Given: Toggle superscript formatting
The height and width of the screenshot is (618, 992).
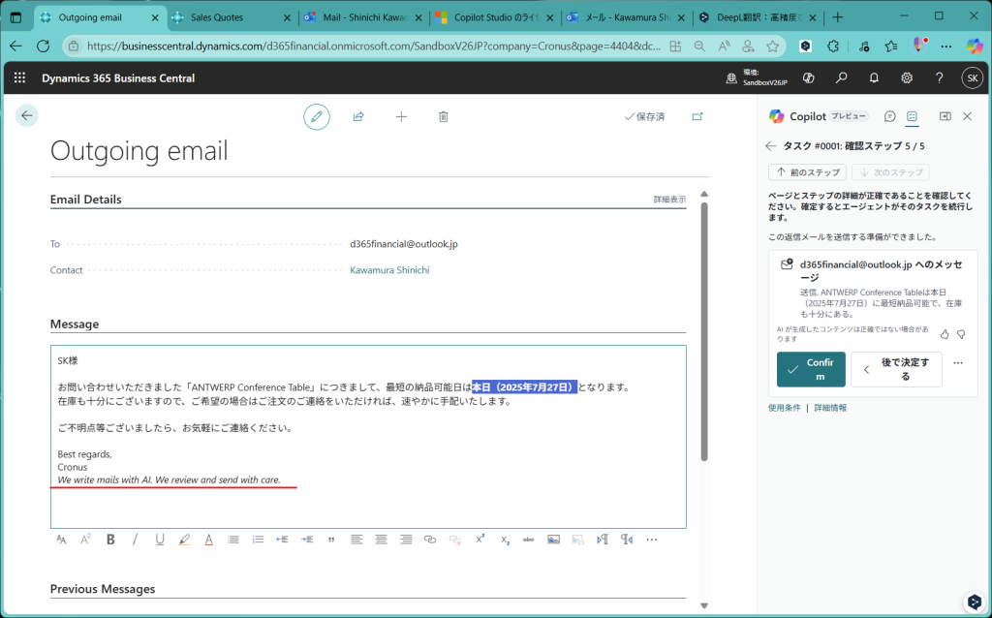Looking at the screenshot, I should pyautogui.click(x=480, y=540).
